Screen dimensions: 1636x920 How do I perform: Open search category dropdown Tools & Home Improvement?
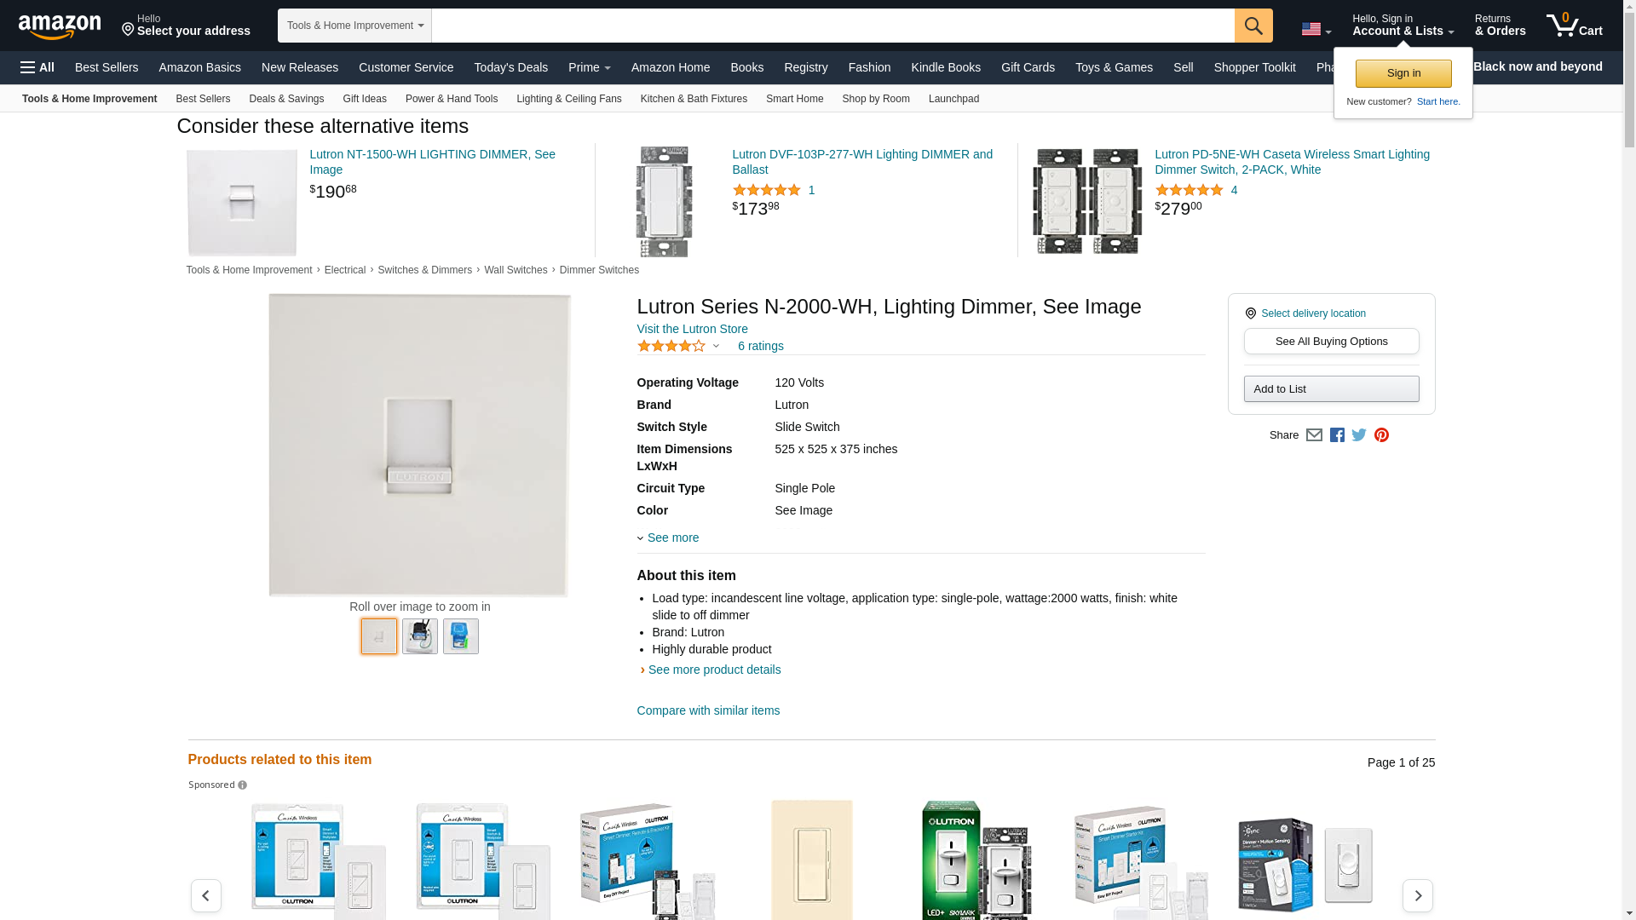click(354, 26)
